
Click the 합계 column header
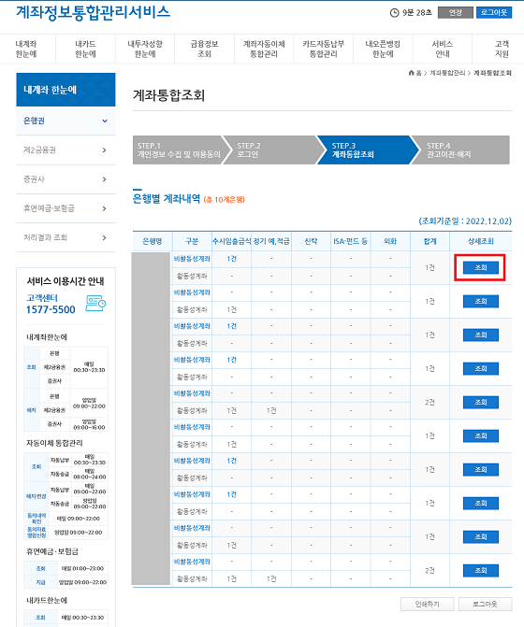click(x=429, y=241)
